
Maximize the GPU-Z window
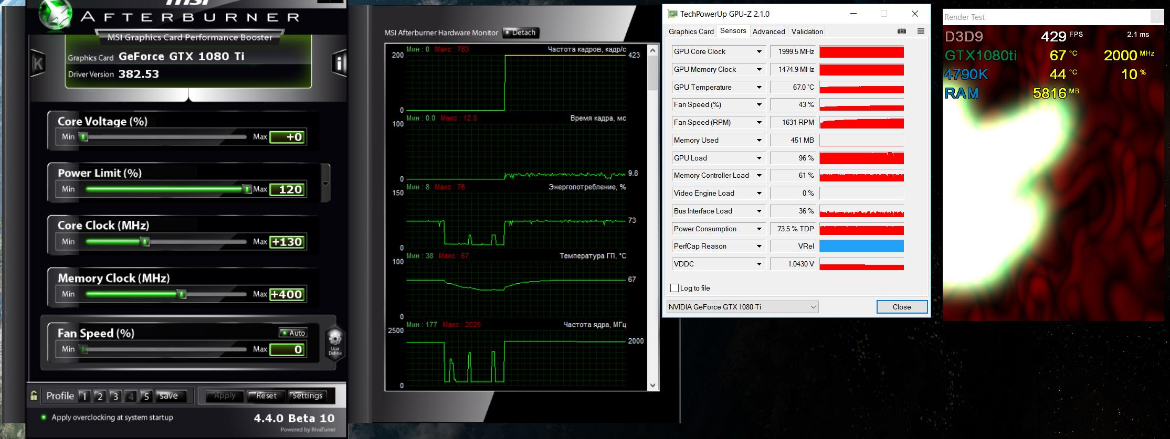coord(884,14)
